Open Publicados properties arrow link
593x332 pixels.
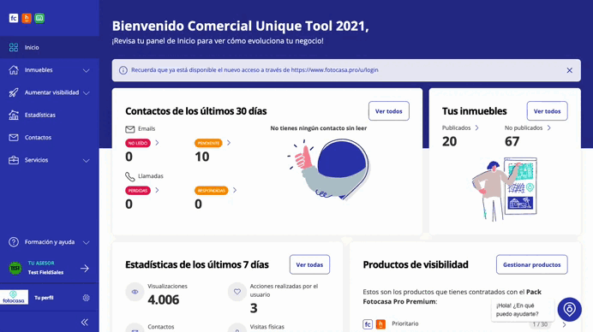click(477, 127)
